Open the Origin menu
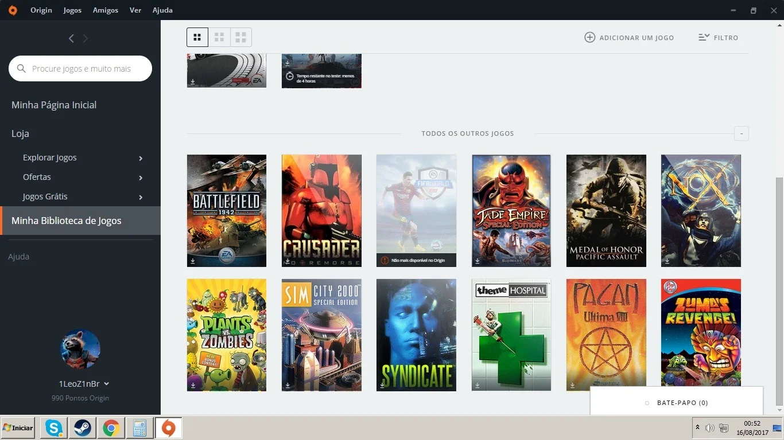The height and width of the screenshot is (440, 784). 41,10
